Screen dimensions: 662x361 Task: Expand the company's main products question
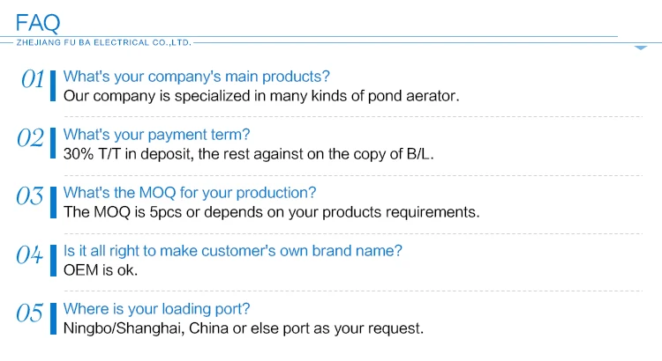tap(197, 76)
